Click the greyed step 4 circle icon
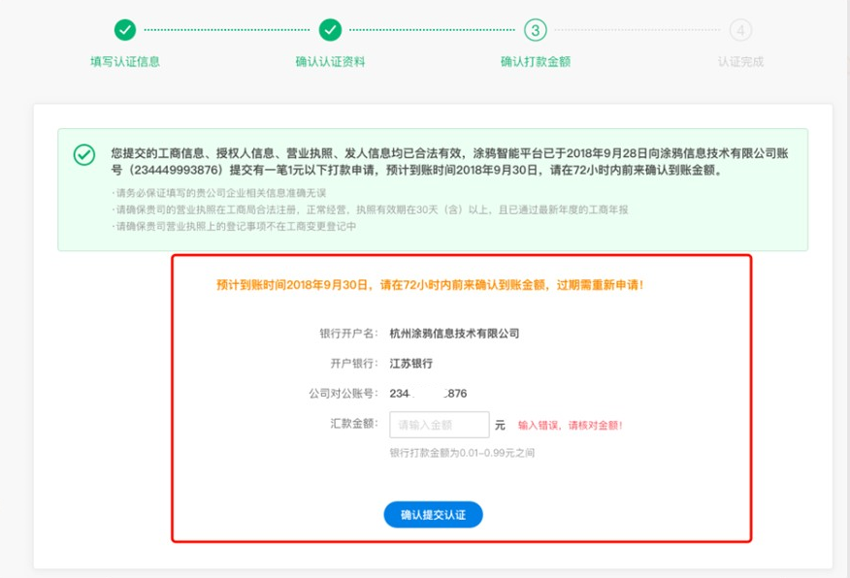Screen dimensions: 850x578 click(x=740, y=30)
